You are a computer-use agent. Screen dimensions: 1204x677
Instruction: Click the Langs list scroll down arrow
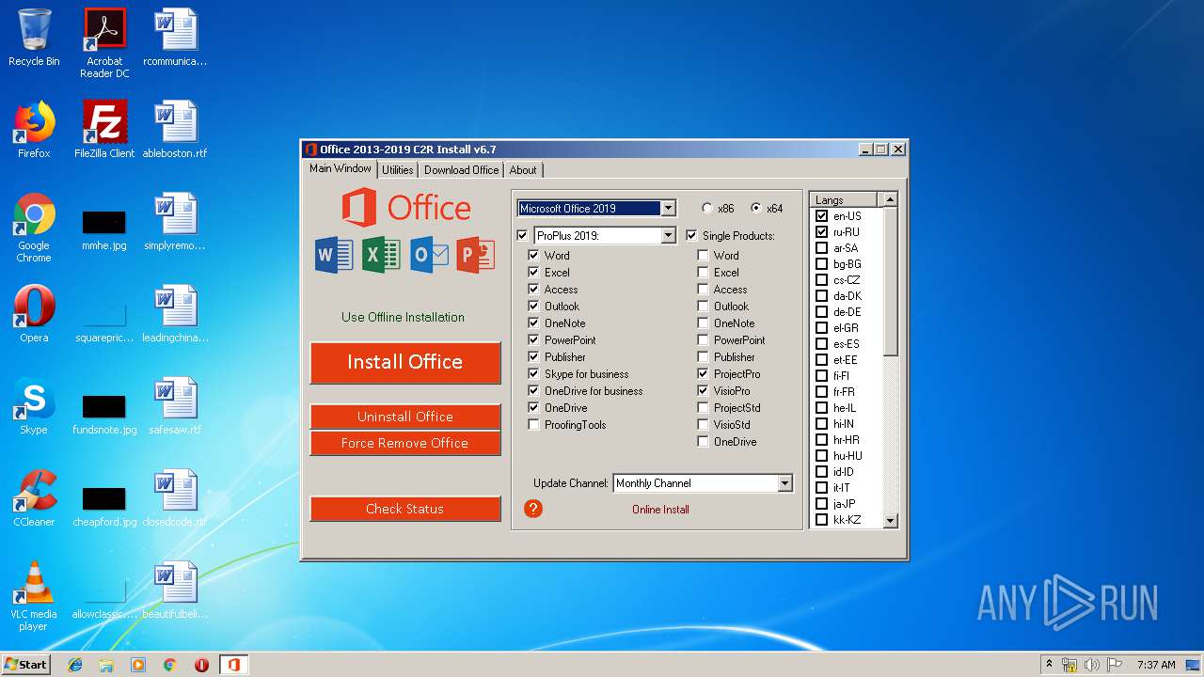[890, 520]
